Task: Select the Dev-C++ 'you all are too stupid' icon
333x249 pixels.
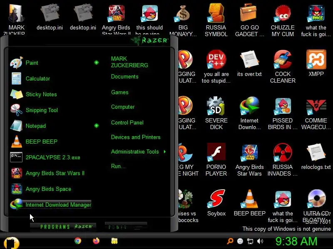Action: (216, 67)
